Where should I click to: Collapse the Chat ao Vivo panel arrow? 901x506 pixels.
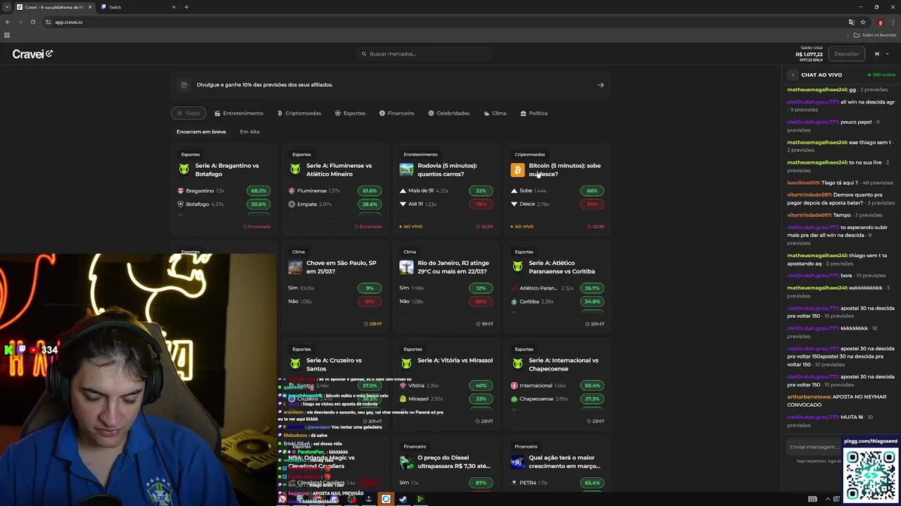point(793,74)
